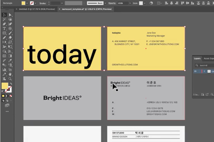
Task: Open the graphic Style dropdown
Action: 145,3
